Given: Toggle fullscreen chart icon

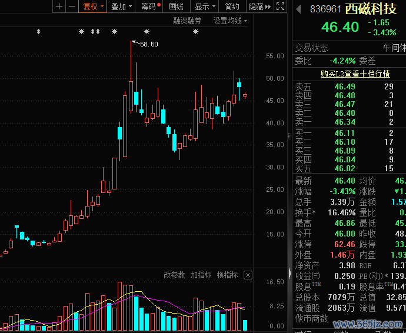Looking at the screenshot, I should tap(281, 6).
